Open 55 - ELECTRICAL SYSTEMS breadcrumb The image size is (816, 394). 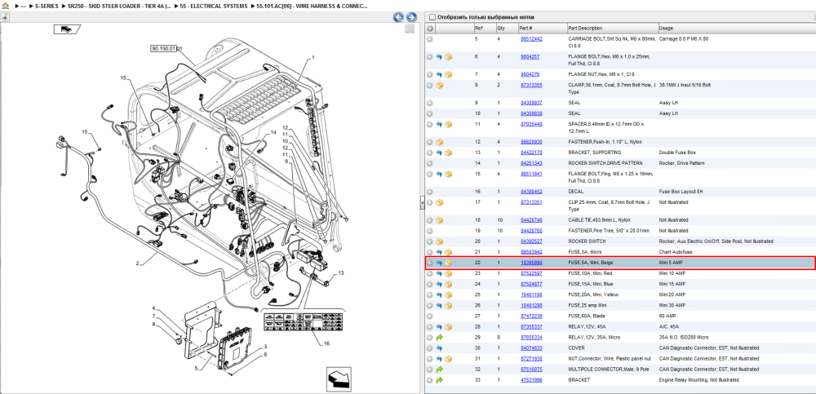click(x=213, y=7)
